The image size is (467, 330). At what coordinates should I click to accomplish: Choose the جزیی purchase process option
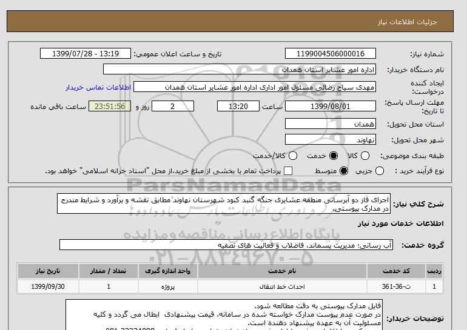click(x=380, y=171)
